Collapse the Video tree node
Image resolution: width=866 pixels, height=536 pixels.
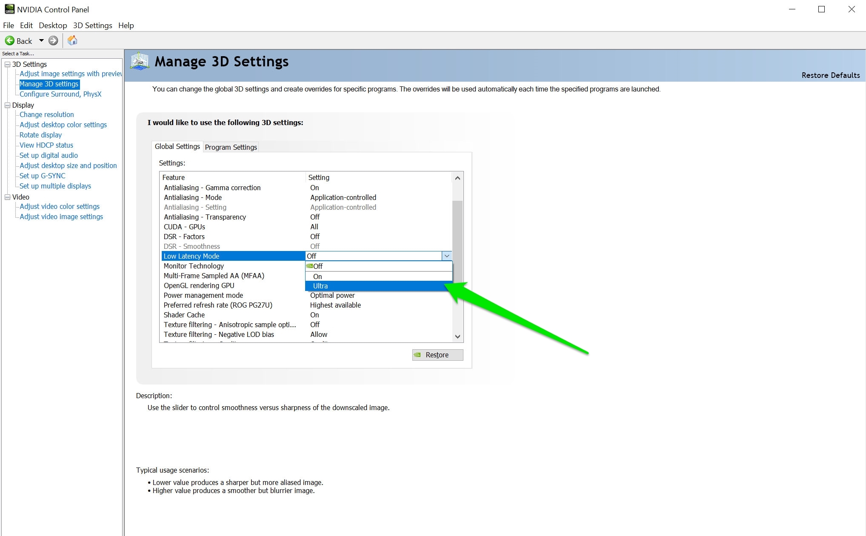pyautogui.click(x=7, y=197)
